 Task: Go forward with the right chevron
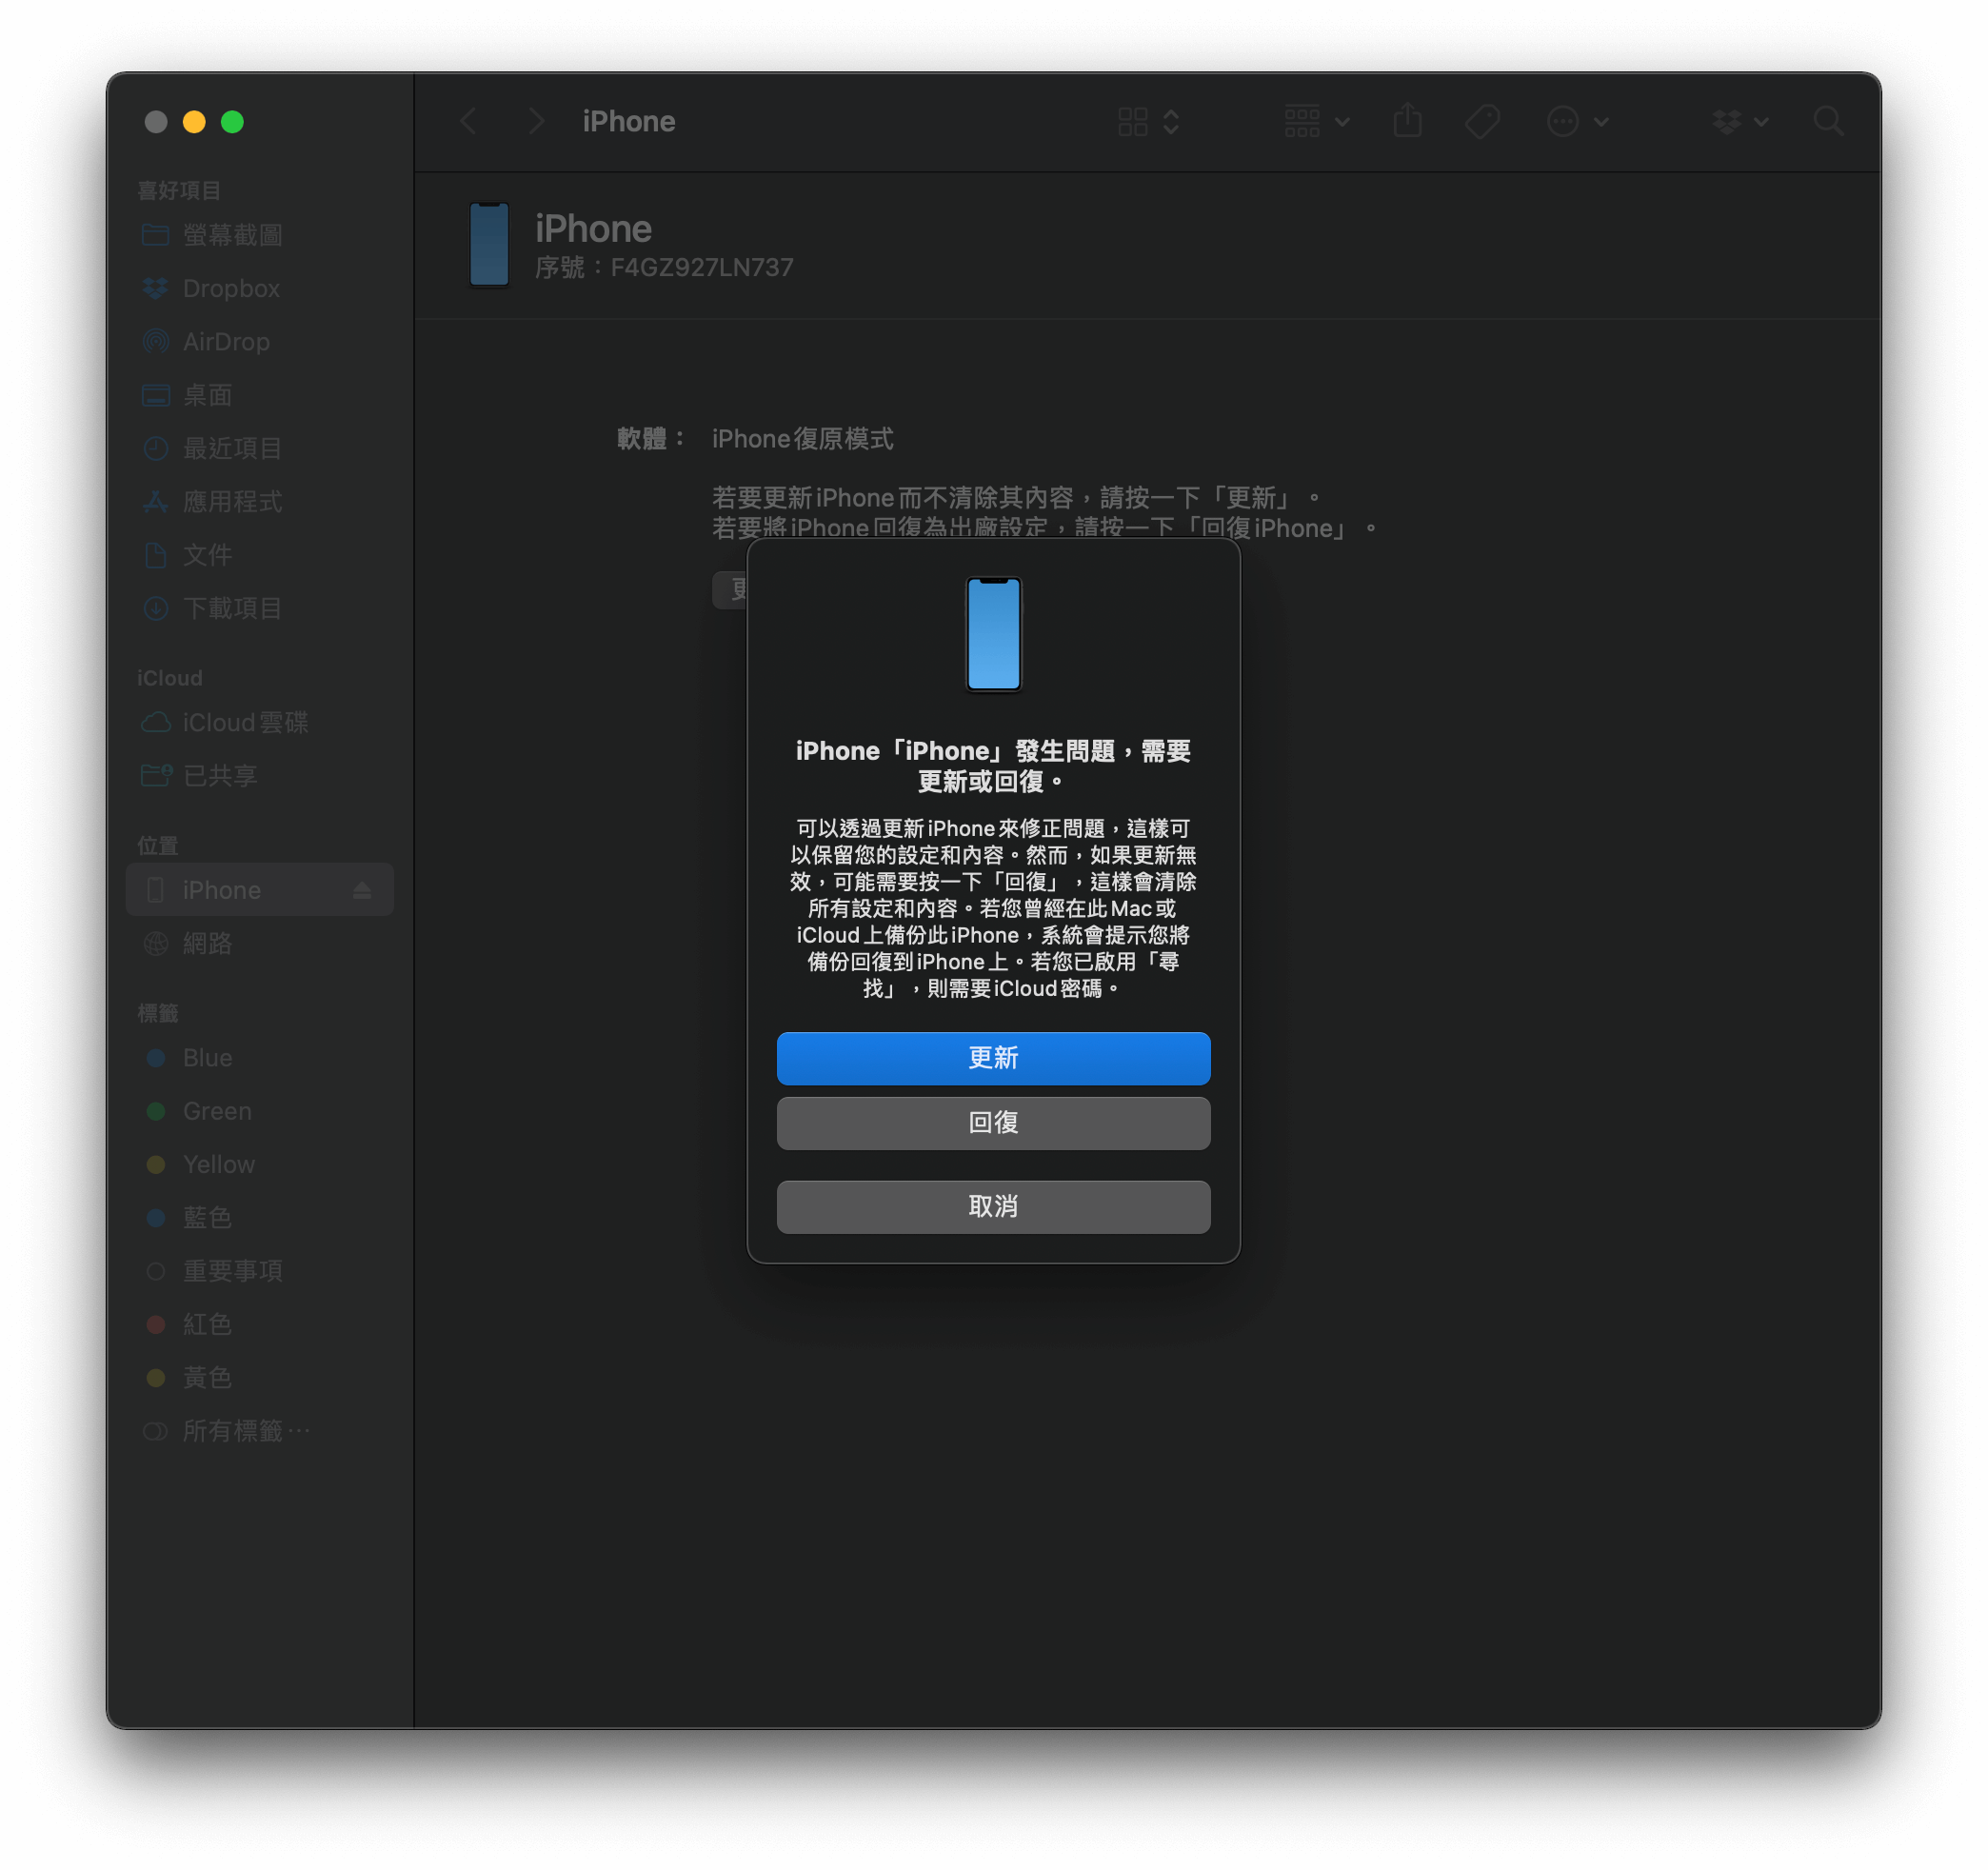(x=536, y=122)
